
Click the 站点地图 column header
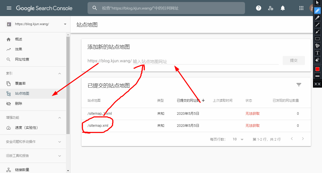coord(94,100)
